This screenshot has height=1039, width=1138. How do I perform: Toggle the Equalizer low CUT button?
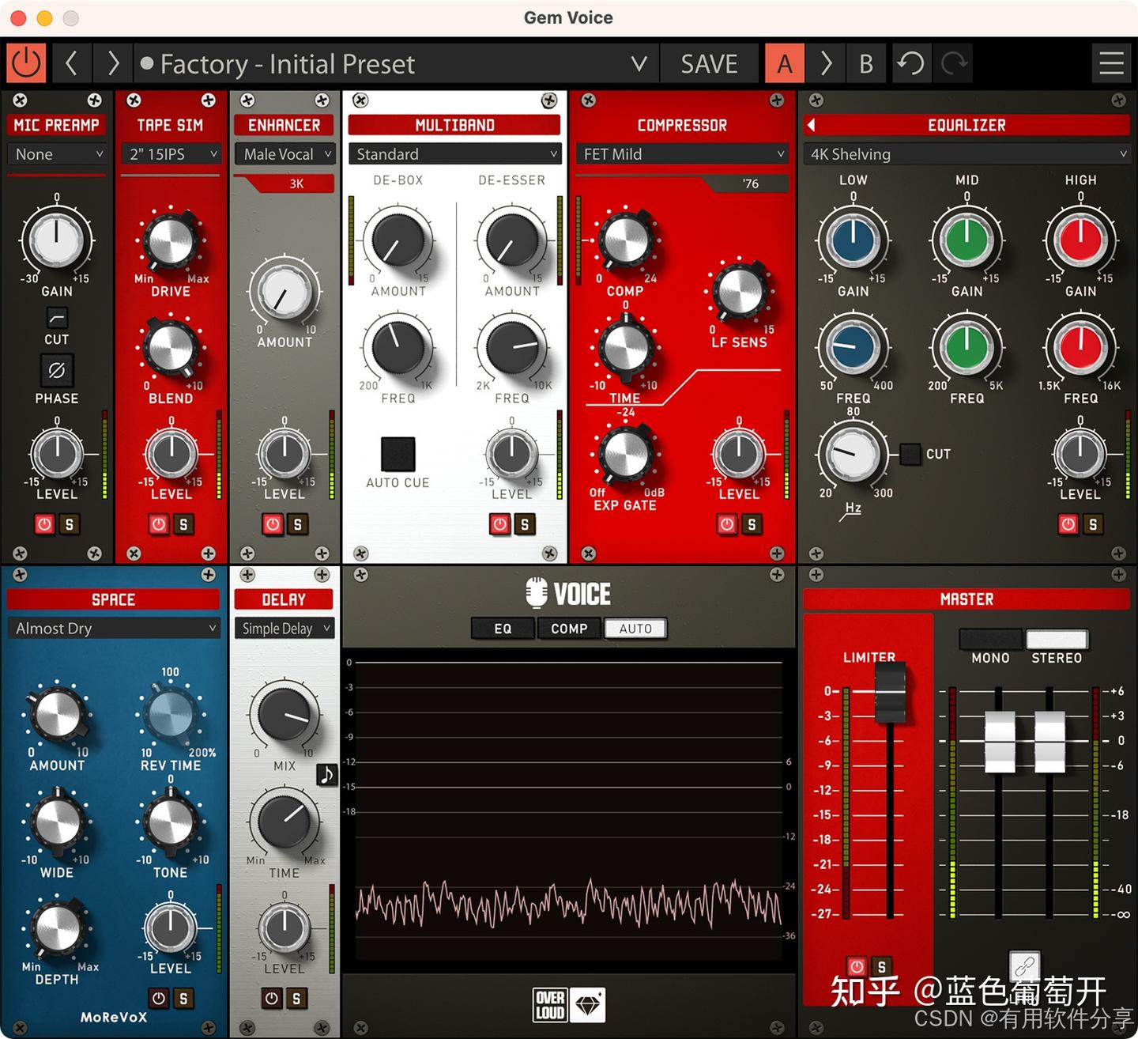pyautogui.click(x=910, y=454)
